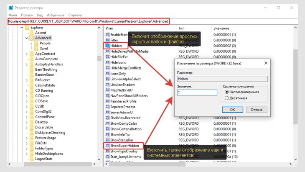The image size is (305, 172).
Task: Click the values pane scroll up arrow
Action: click(295, 28)
